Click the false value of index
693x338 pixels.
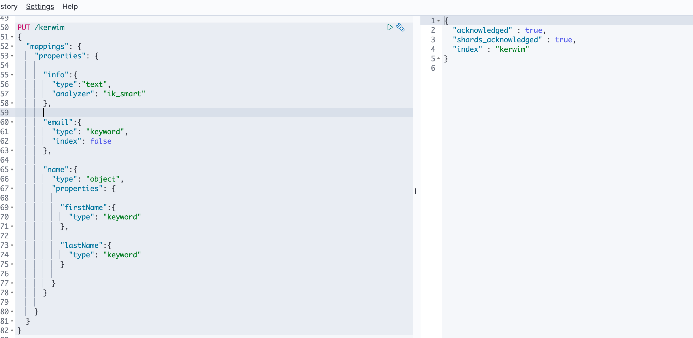point(101,141)
